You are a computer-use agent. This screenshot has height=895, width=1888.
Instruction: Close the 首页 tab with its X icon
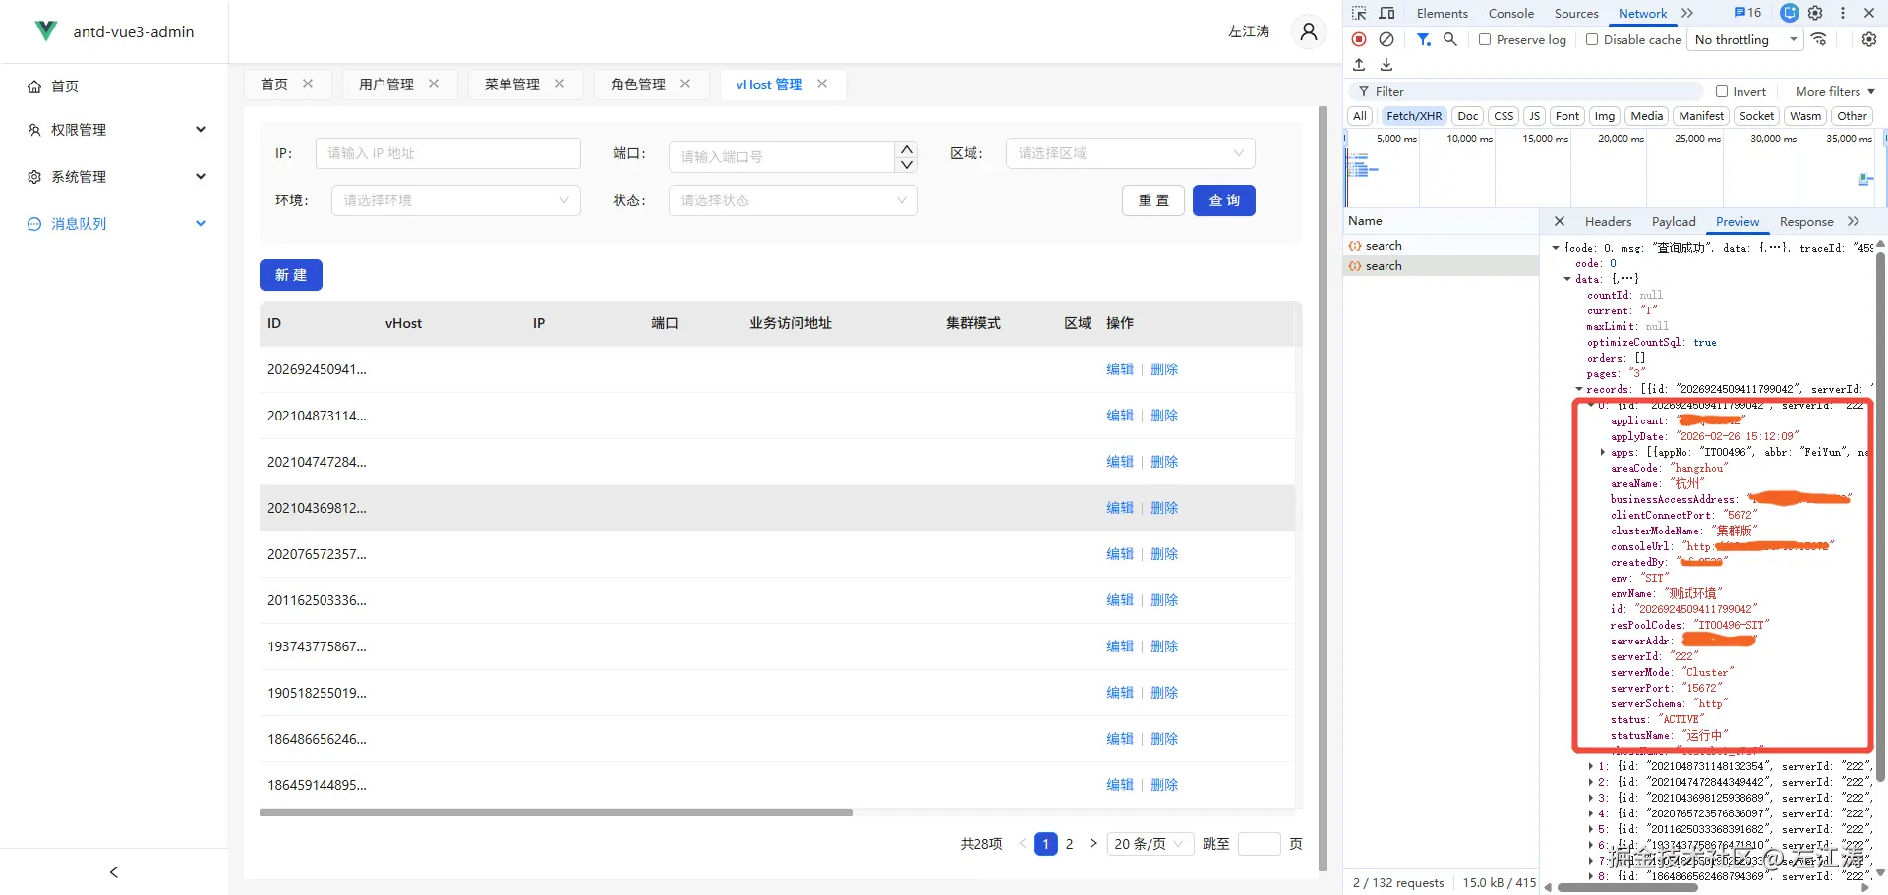[x=308, y=84]
